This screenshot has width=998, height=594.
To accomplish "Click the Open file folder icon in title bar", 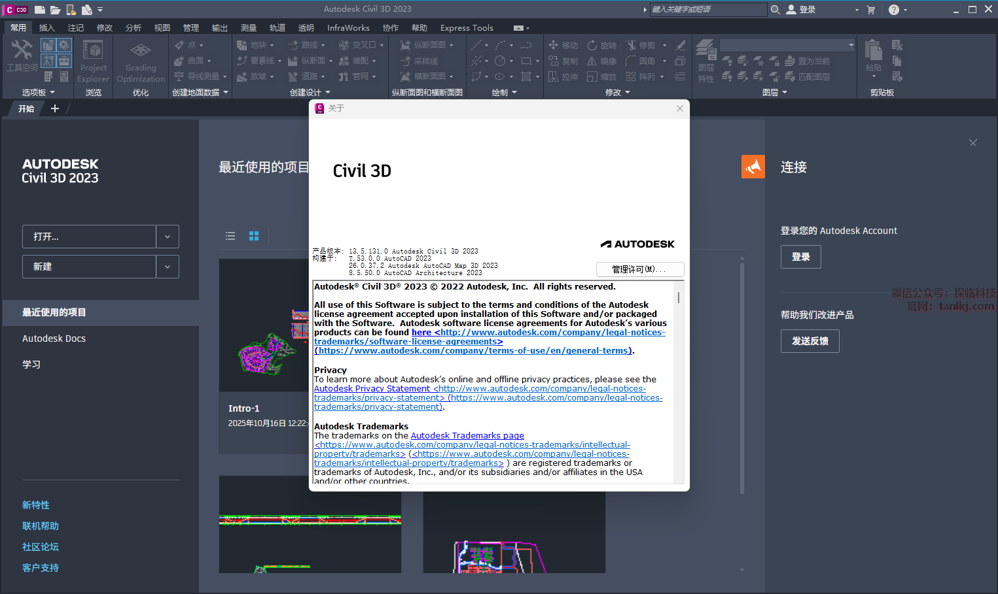I will tap(56, 10).
